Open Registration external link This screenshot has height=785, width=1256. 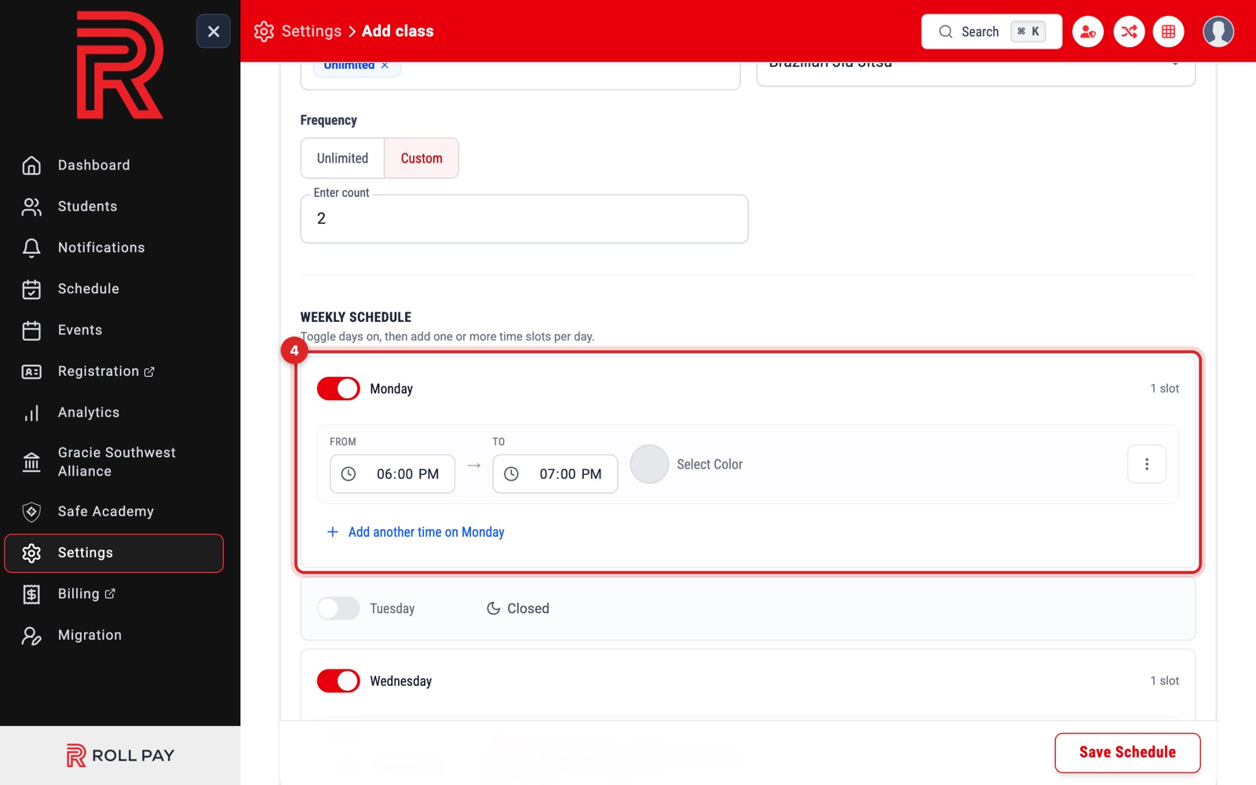point(106,371)
